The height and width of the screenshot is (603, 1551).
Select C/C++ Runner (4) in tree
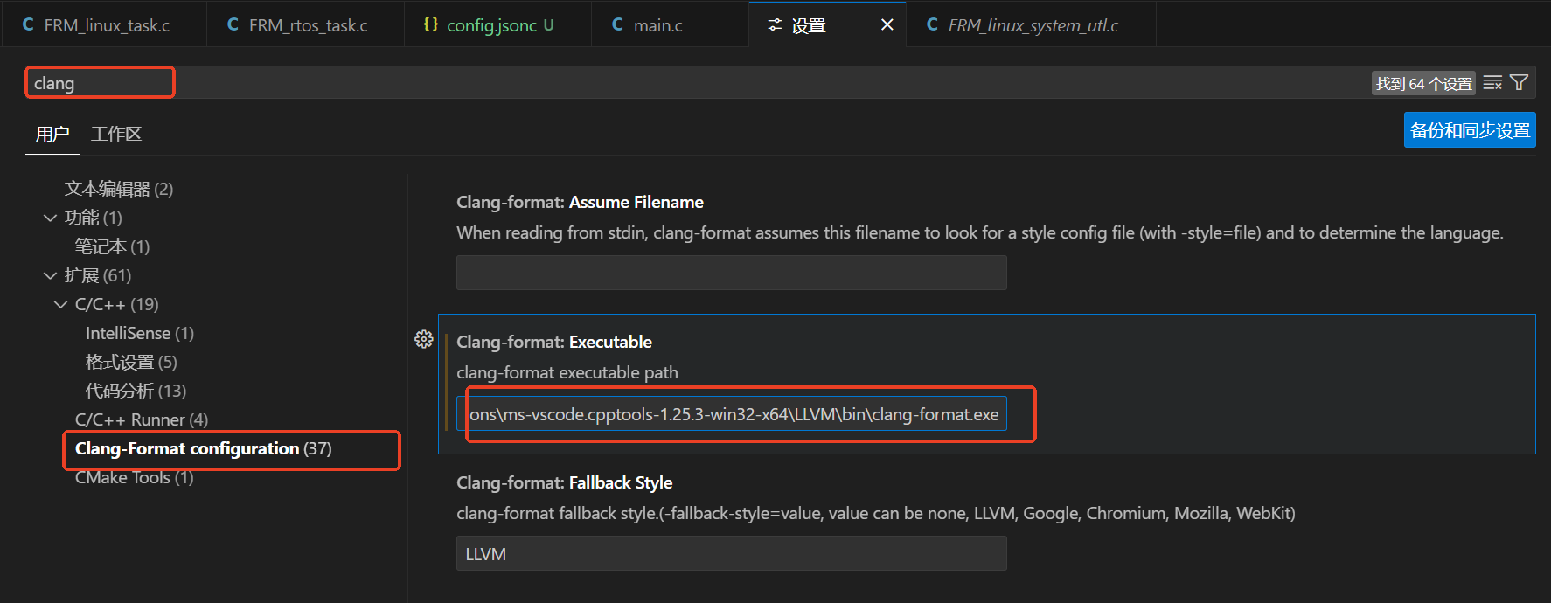[142, 419]
